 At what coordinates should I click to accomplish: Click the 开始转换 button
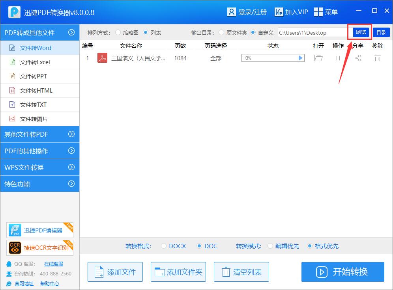coord(342,271)
